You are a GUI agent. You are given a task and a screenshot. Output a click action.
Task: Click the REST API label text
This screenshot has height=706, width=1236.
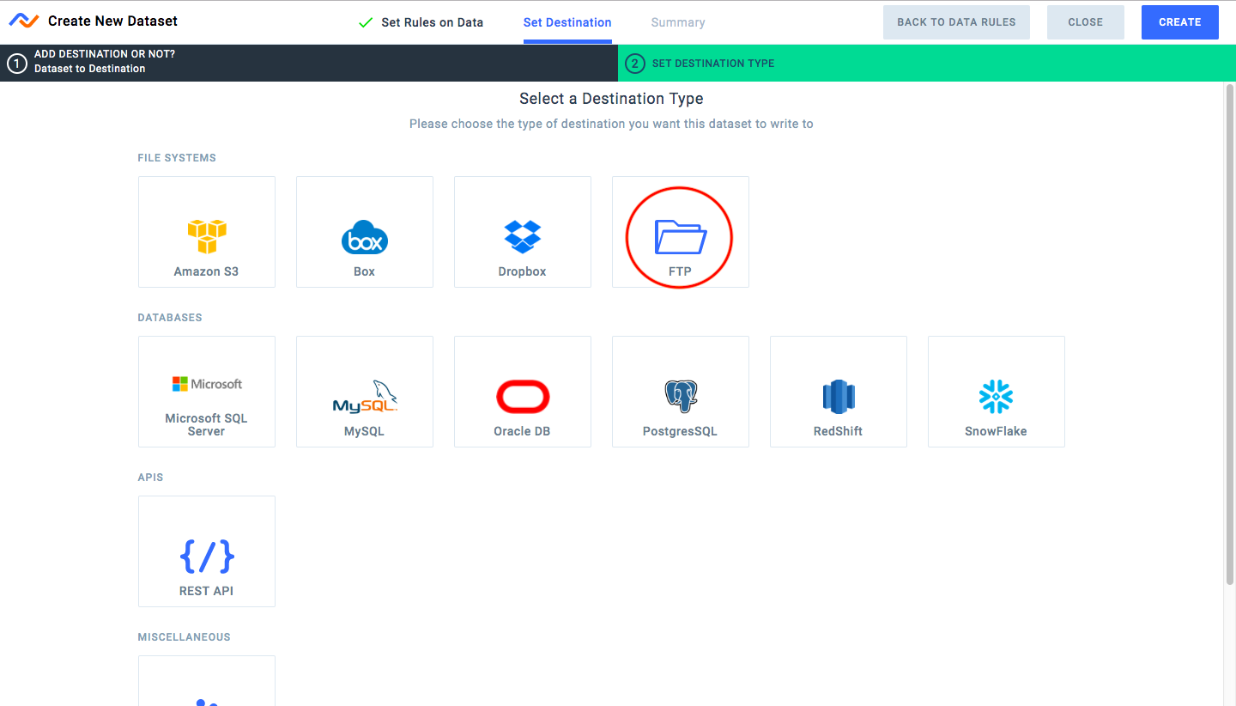click(x=207, y=591)
